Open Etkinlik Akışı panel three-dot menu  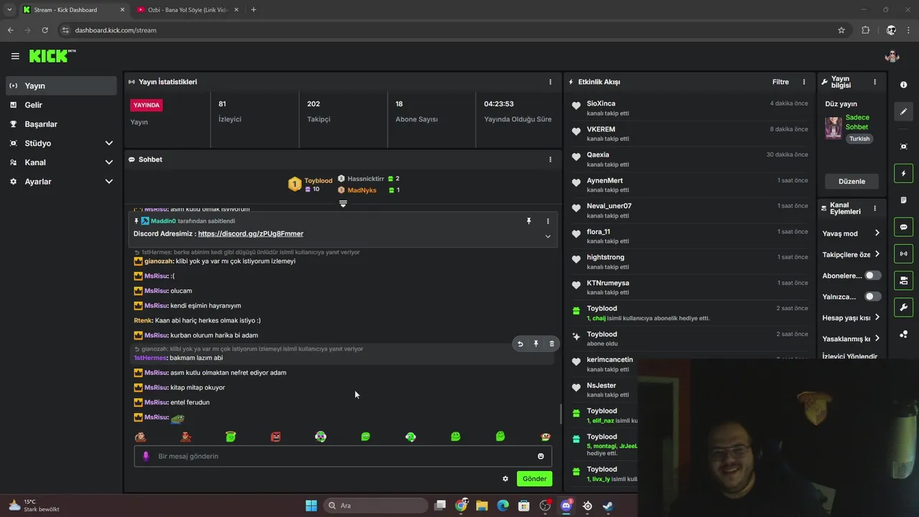(x=804, y=82)
